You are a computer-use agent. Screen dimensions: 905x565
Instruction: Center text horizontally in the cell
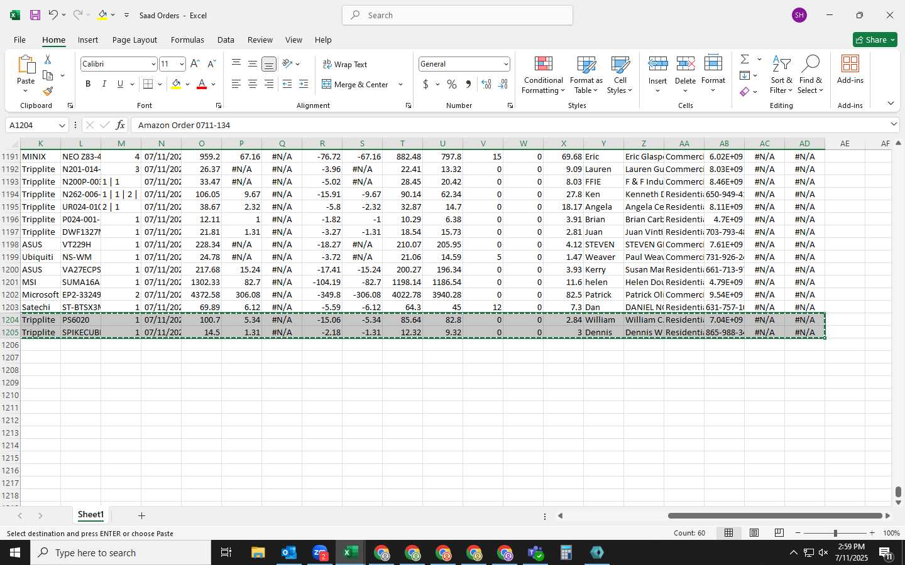coord(253,84)
